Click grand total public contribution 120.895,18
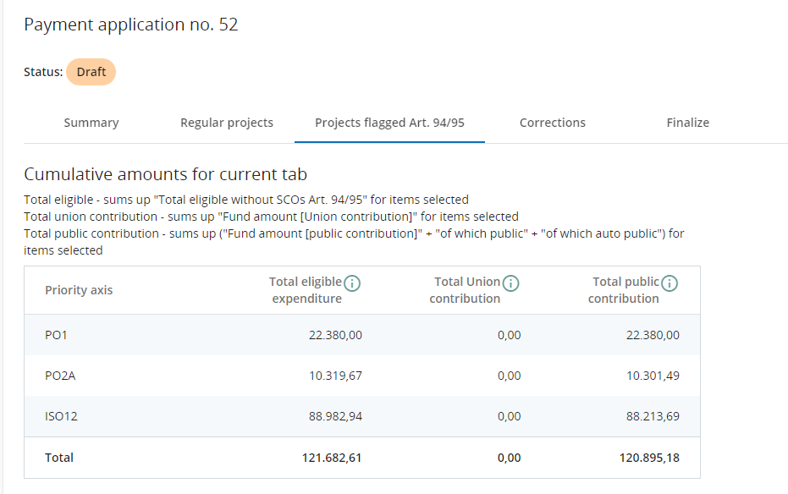The image size is (788, 494). (649, 458)
